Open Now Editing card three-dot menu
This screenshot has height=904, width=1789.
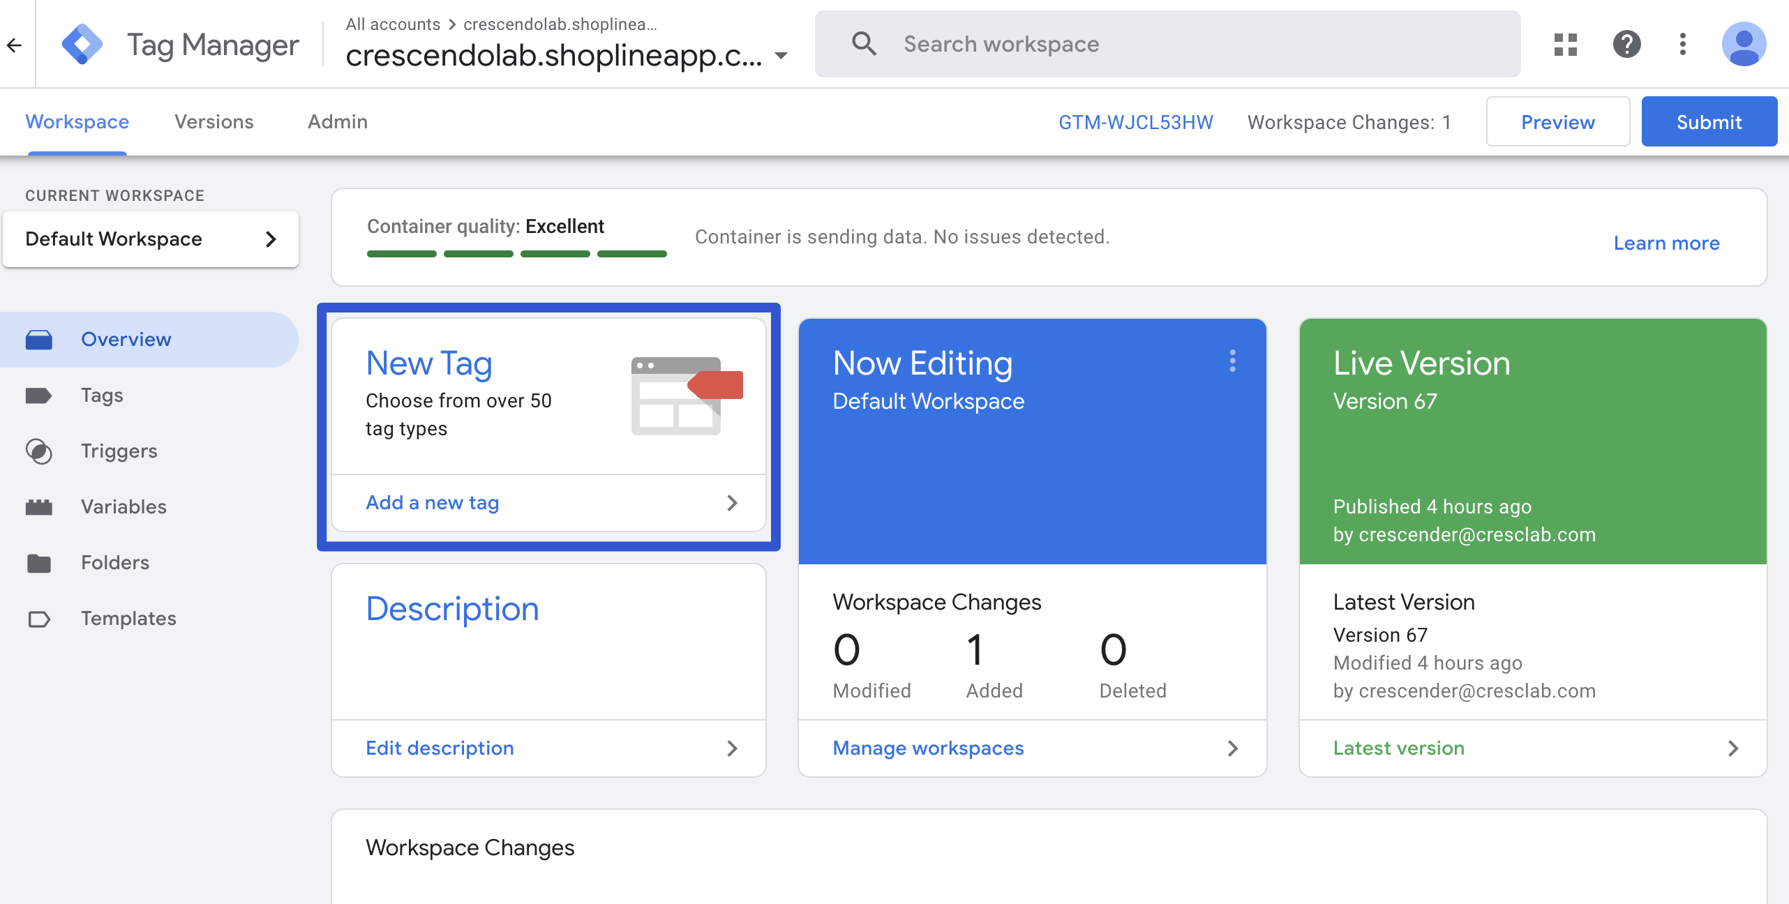[1233, 361]
